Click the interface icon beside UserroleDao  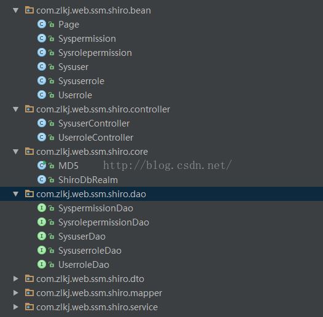(42, 264)
